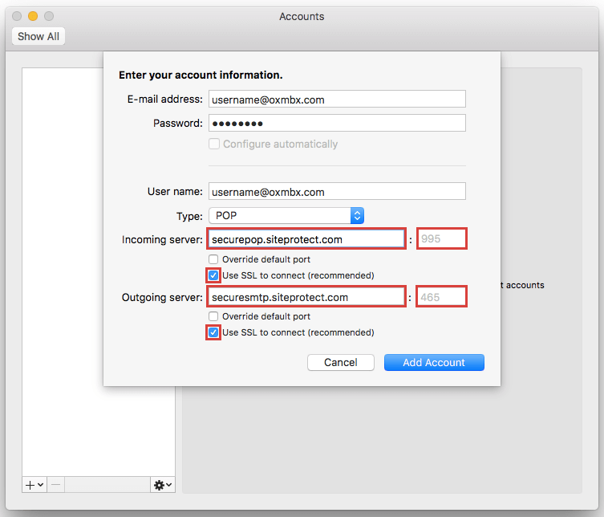Click the User name text field
The height and width of the screenshot is (517, 604).
coord(337,192)
